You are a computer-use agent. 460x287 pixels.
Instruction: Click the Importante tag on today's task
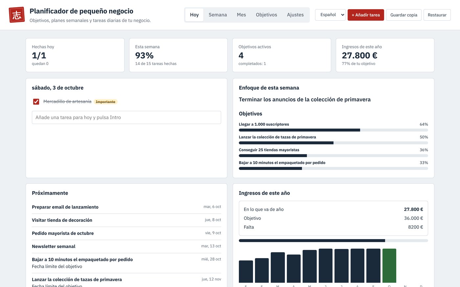pyautogui.click(x=105, y=102)
